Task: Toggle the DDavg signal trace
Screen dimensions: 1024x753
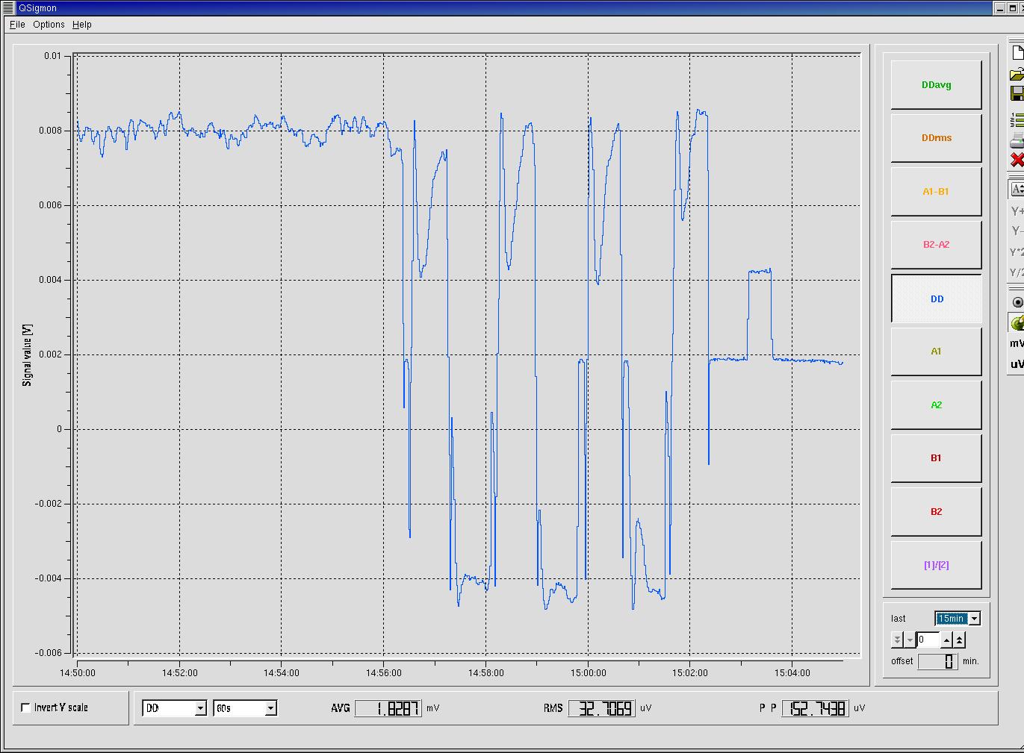Action: coord(936,85)
